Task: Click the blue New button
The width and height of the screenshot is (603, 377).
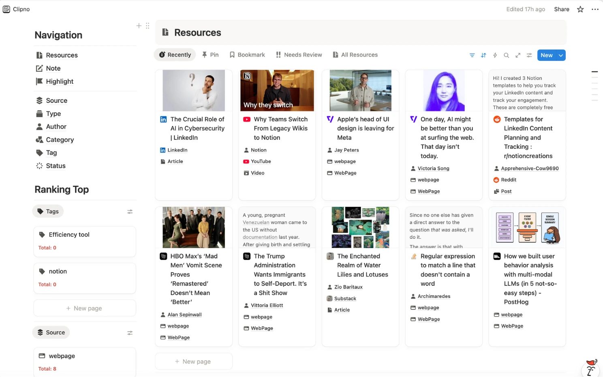Action: pos(547,55)
